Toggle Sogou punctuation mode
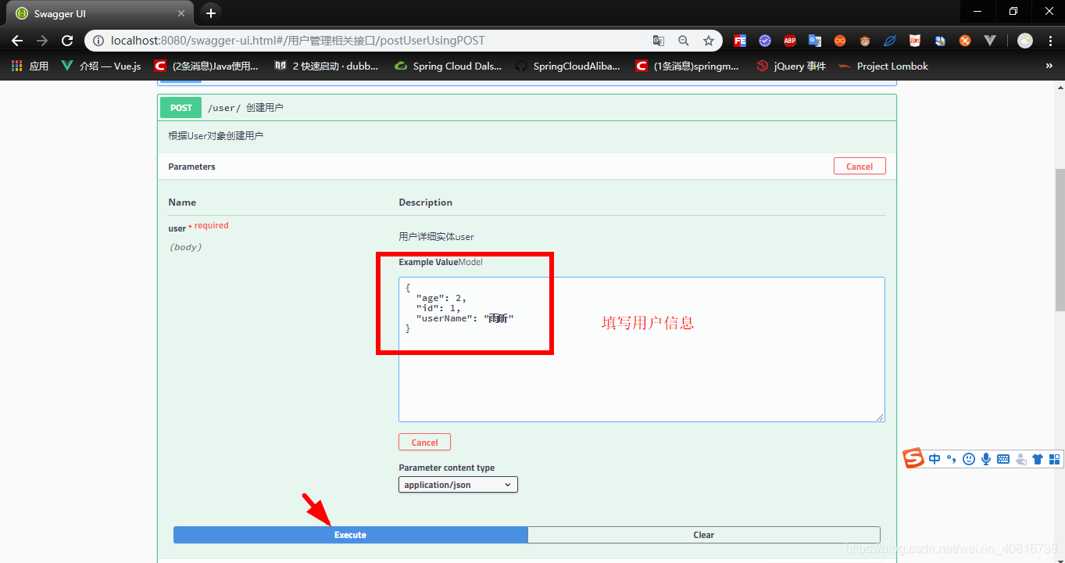Screen dimensions: 1065x563 951,460
